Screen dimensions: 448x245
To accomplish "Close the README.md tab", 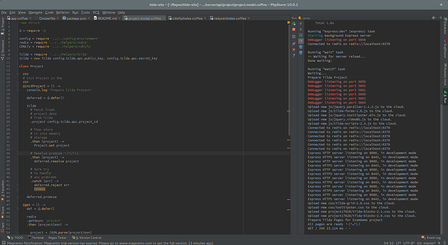I will [x=120, y=18].
